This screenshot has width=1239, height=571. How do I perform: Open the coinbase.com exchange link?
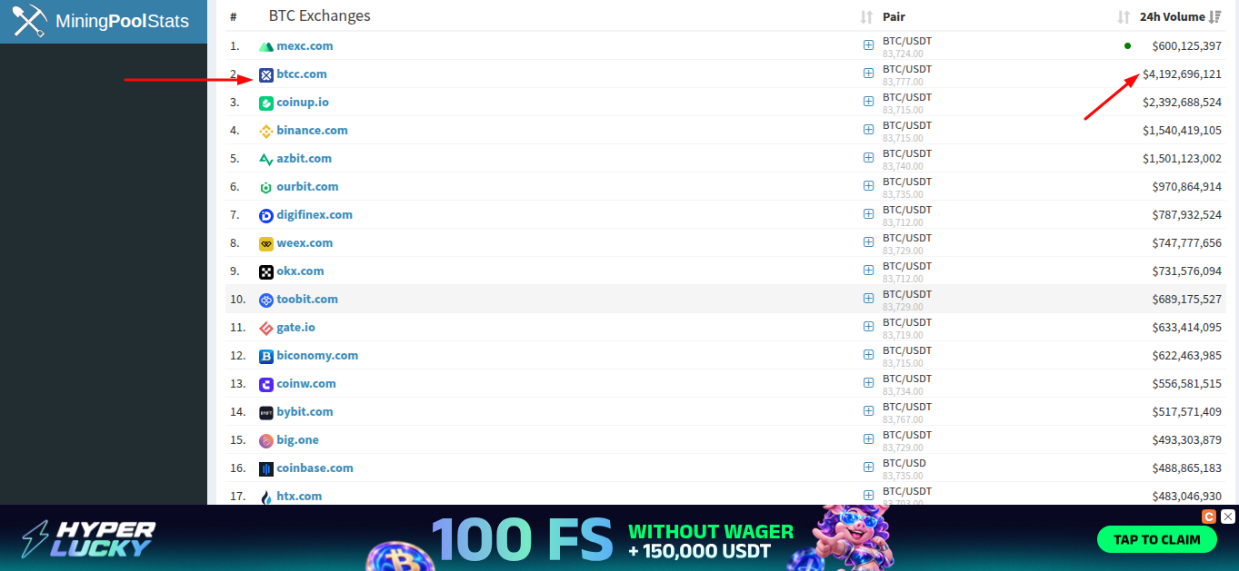(315, 468)
